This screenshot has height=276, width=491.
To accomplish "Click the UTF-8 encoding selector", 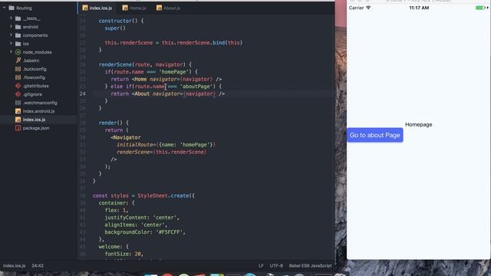I will click(276, 266).
